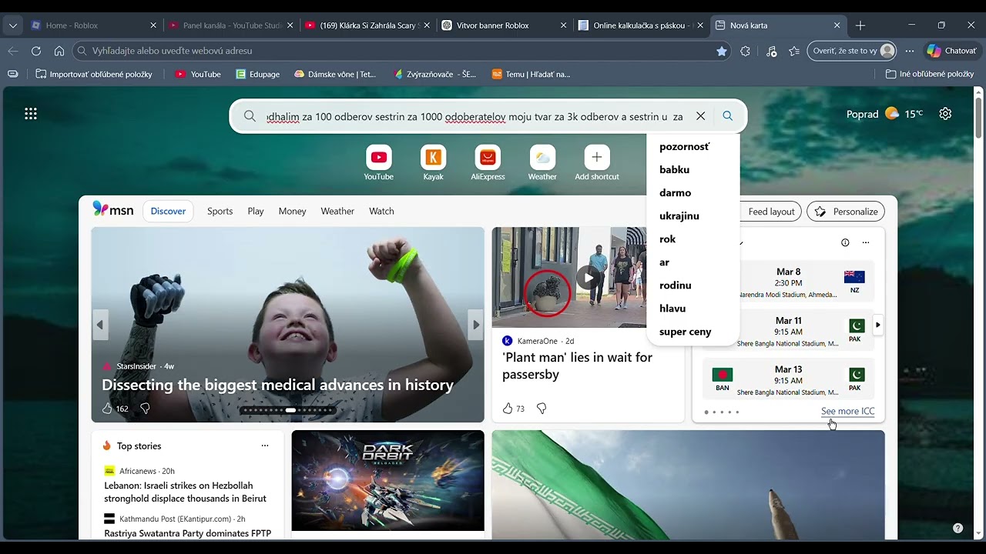Go to the browser home page icon
The width and height of the screenshot is (986, 554).
pos(59,51)
